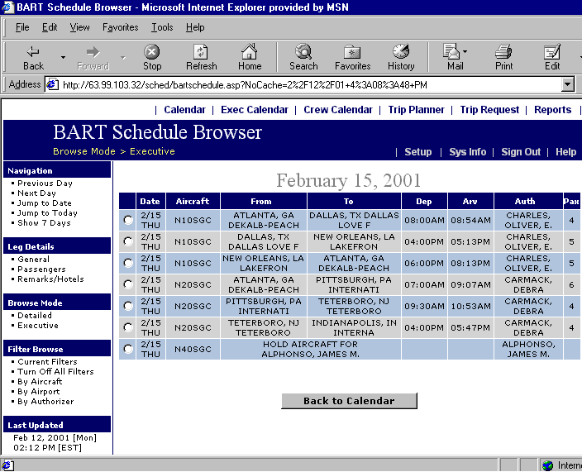Open the Search toolbar icon
The image size is (582, 472).
[303, 53]
